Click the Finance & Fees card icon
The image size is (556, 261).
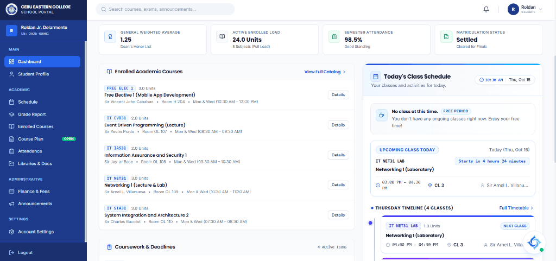click(x=11, y=191)
